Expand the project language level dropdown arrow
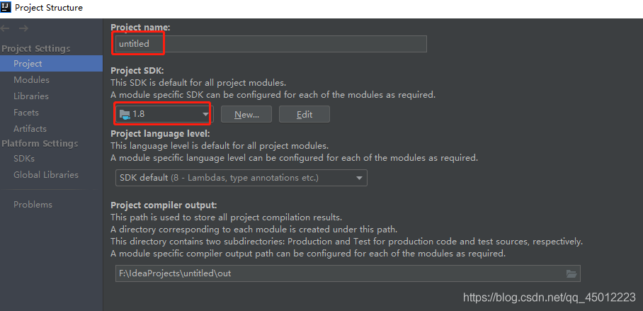This screenshot has width=643, height=311. pos(359,178)
